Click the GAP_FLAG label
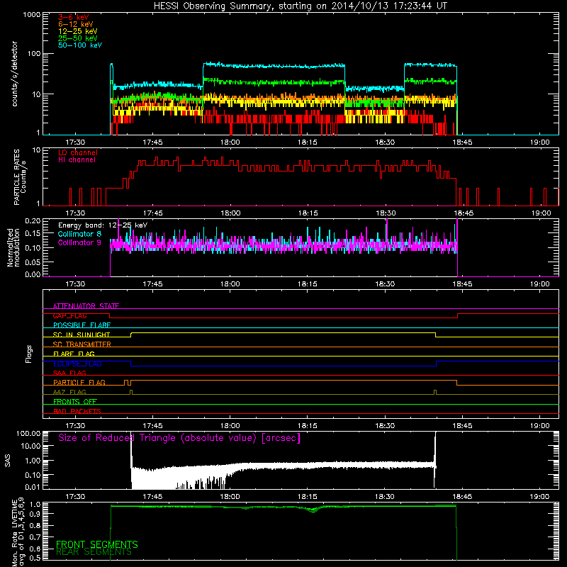The width and height of the screenshot is (567, 567). tap(69, 315)
